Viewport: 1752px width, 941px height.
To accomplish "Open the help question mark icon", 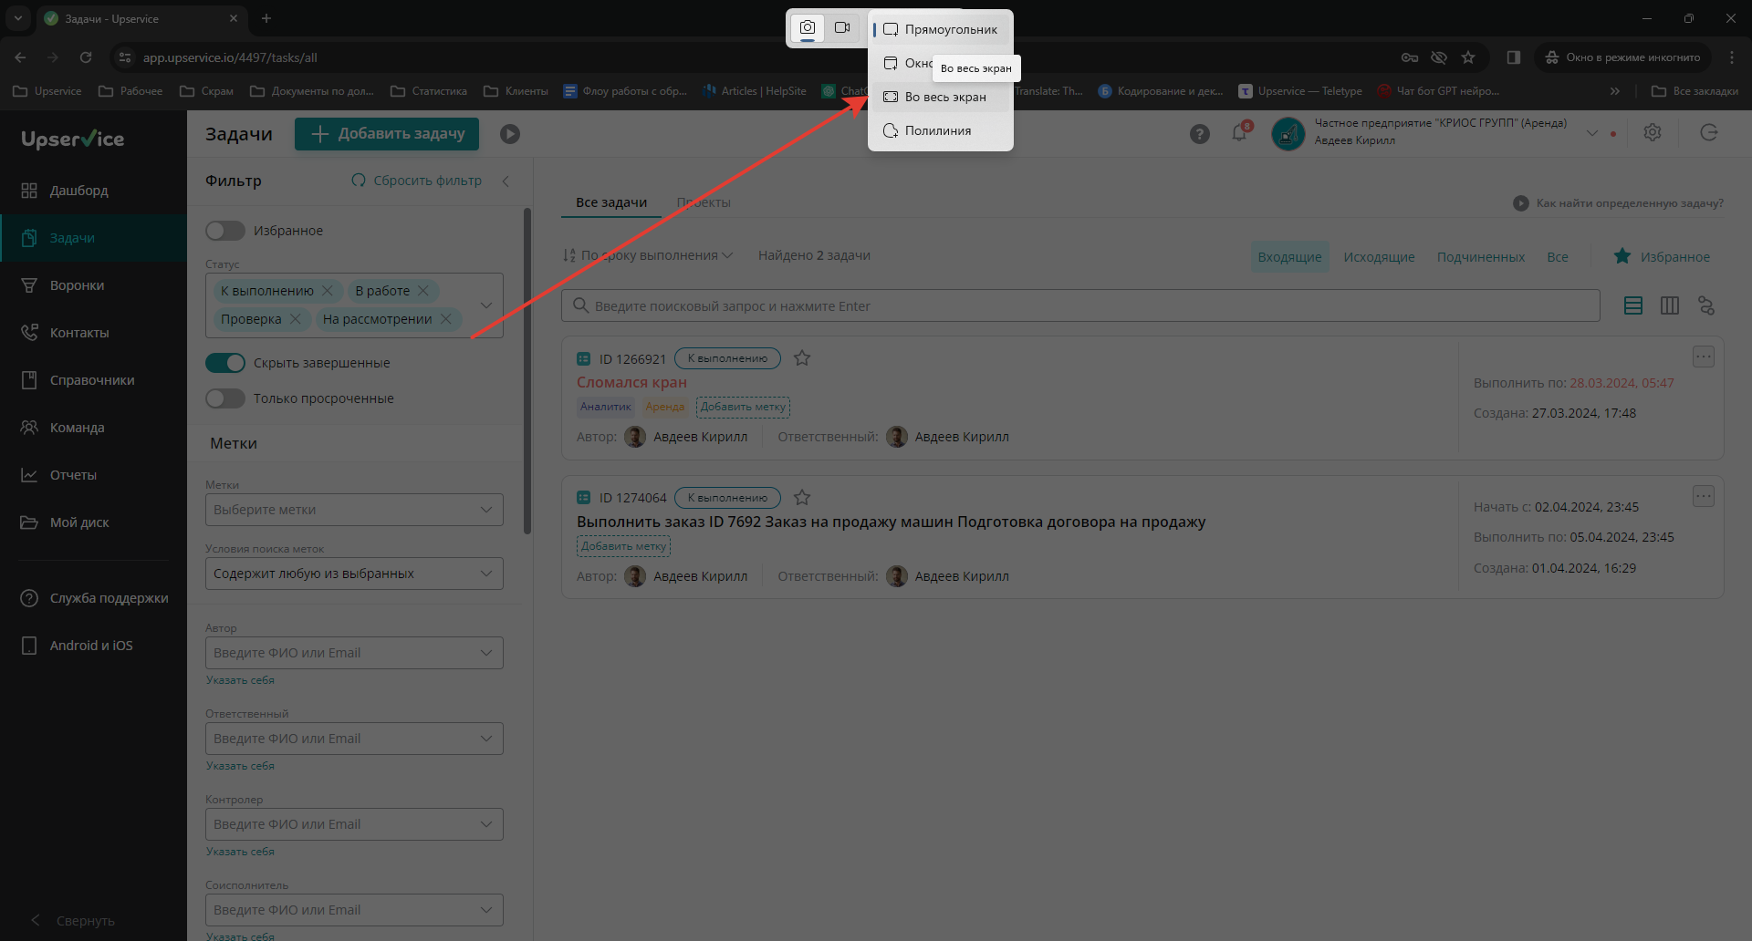I will 1200,134.
